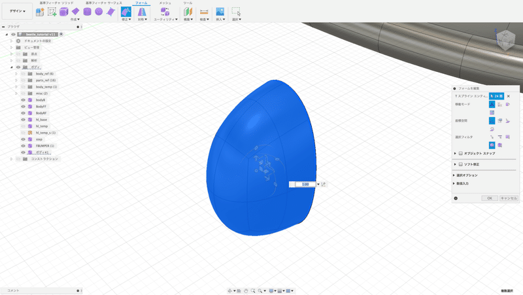Click OK in フォームを編集 dialog

click(x=490, y=198)
